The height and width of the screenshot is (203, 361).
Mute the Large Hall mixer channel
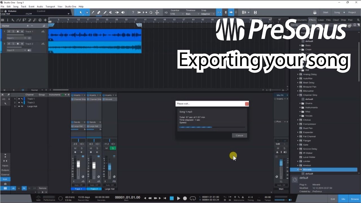coord(106,148)
